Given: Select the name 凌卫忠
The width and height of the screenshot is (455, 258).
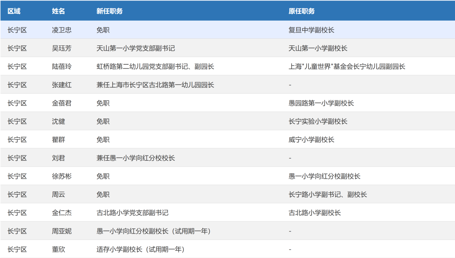Looking at the screenshot, I should pos(62,30).
